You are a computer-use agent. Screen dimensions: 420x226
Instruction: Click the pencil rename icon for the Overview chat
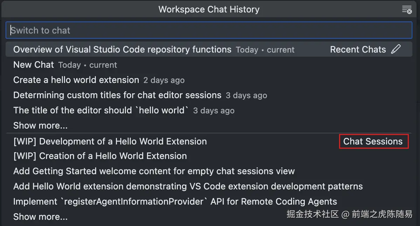396,49
